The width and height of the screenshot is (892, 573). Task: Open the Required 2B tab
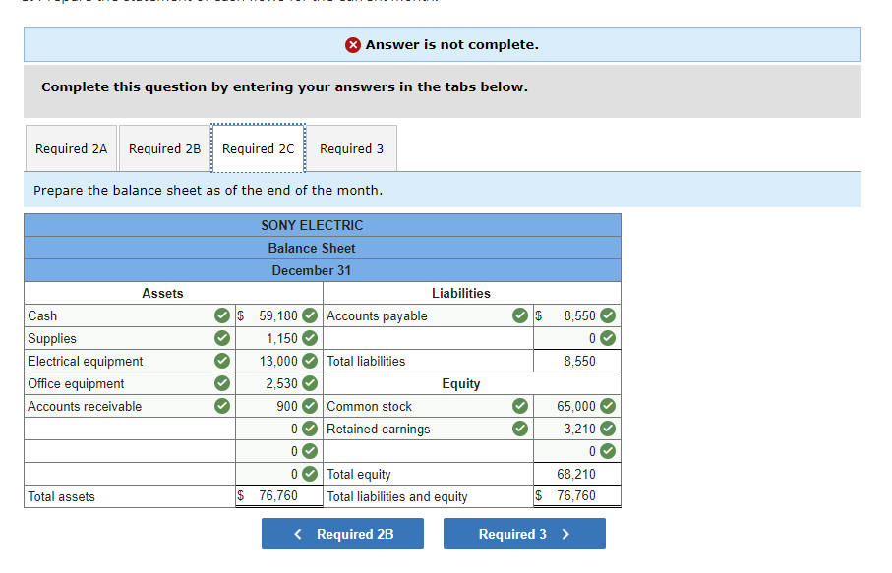pos(164,149)
